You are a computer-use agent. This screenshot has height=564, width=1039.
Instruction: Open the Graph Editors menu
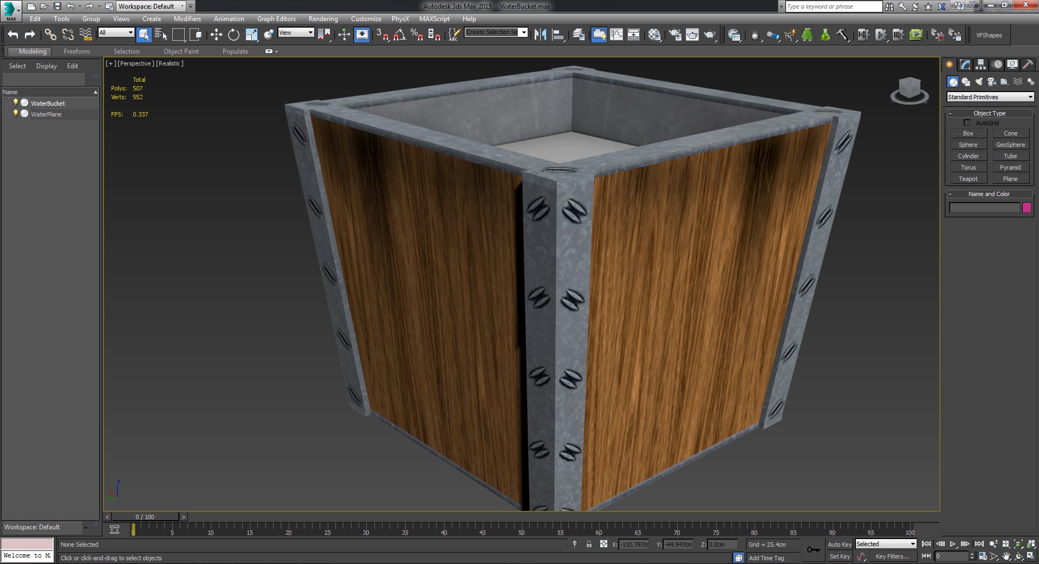coord(276,19)
